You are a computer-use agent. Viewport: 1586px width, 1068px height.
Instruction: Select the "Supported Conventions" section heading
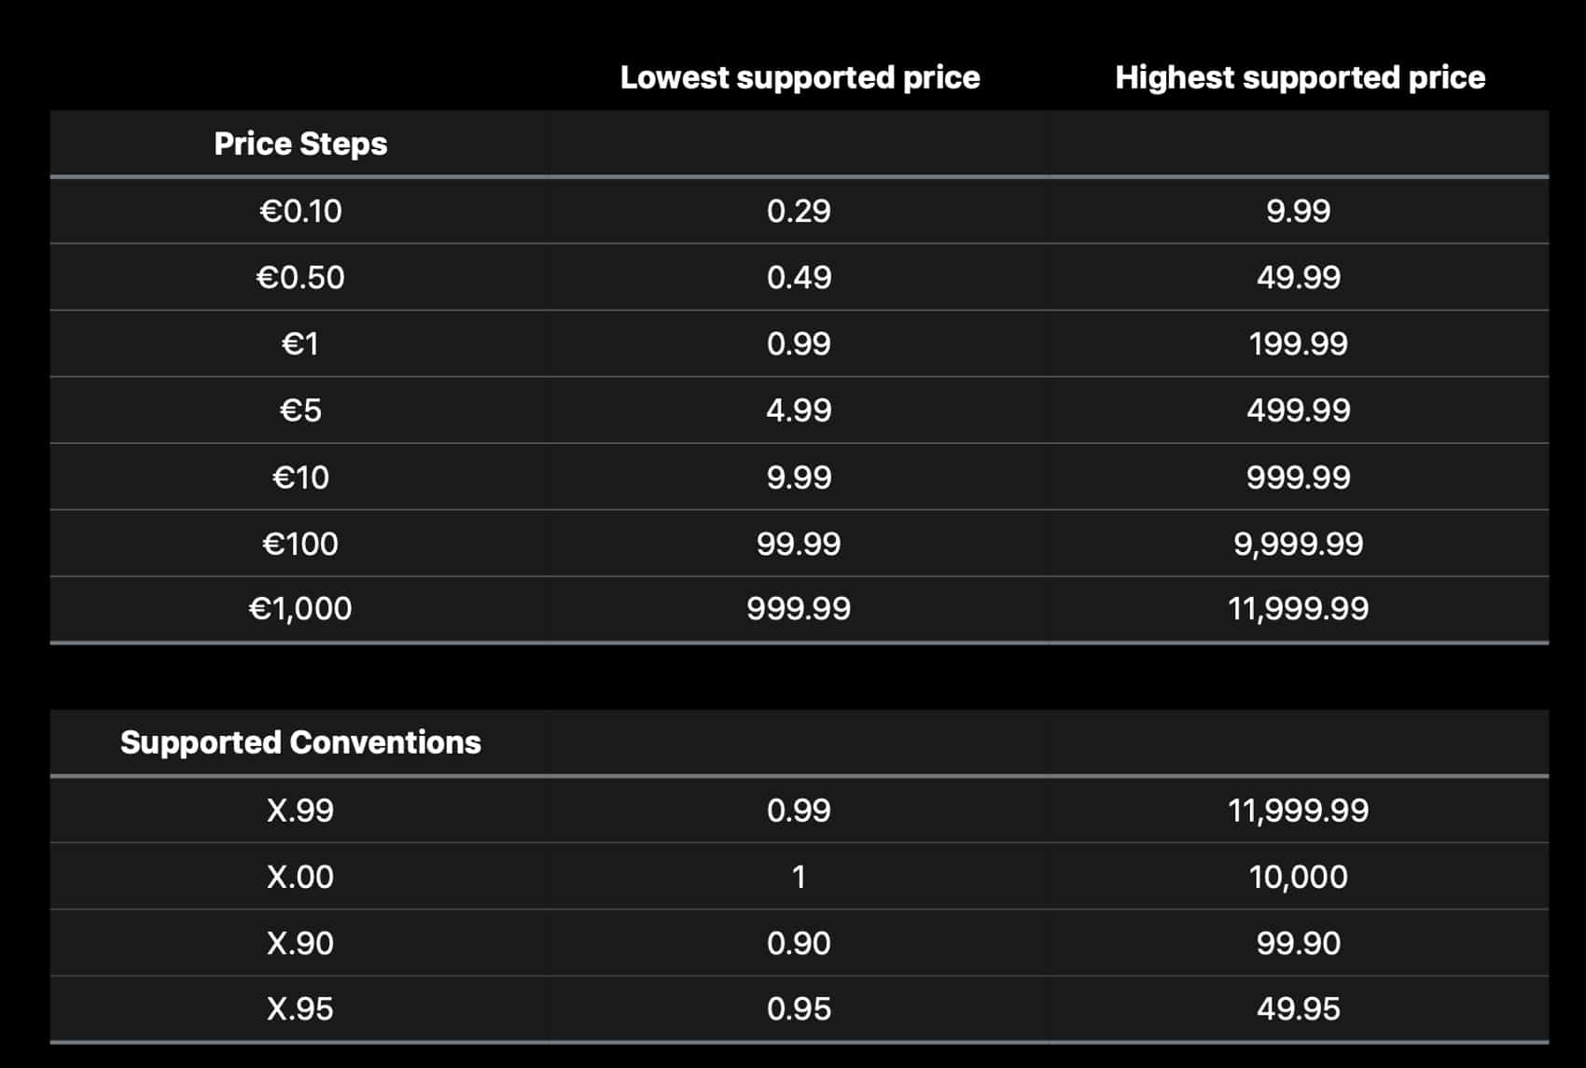300,742
